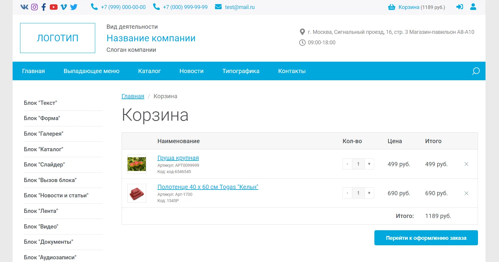499x262 pixels.
Task: Click the shopping basket icon in header
Action: tap(392, 7)
